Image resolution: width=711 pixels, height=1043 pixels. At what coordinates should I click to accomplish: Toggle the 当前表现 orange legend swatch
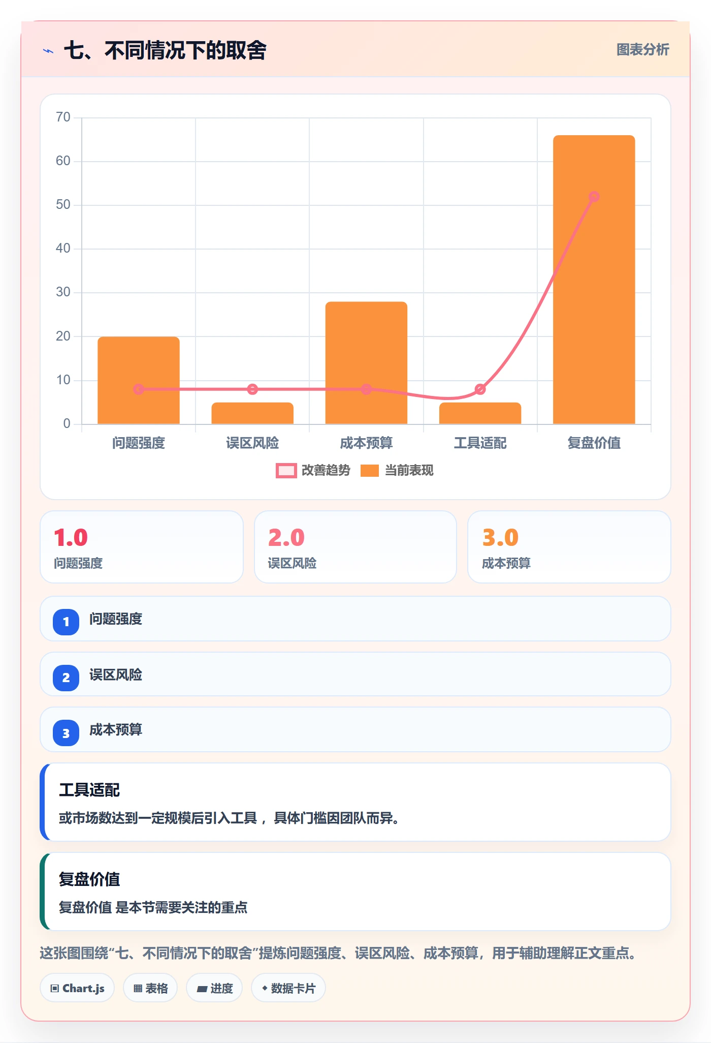pos(370,471)
